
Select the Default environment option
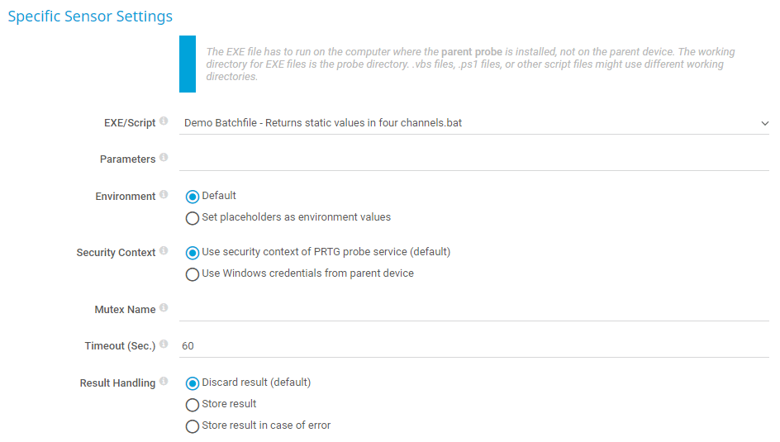[x=193, y=197]
